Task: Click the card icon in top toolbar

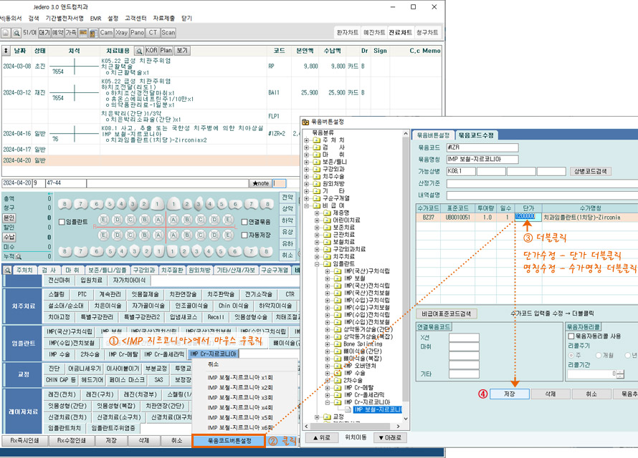Action: click(83, 33)
